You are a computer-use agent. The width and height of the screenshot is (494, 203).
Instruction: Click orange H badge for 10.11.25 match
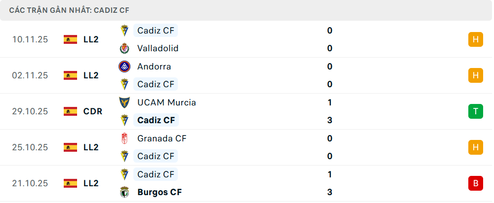point(475,39)
